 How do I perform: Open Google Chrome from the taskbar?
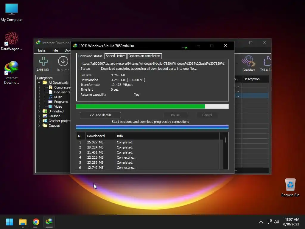tap(36, 222)
